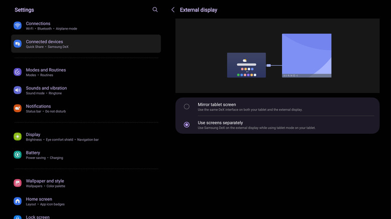Tap the Display brightness icon

18,136
